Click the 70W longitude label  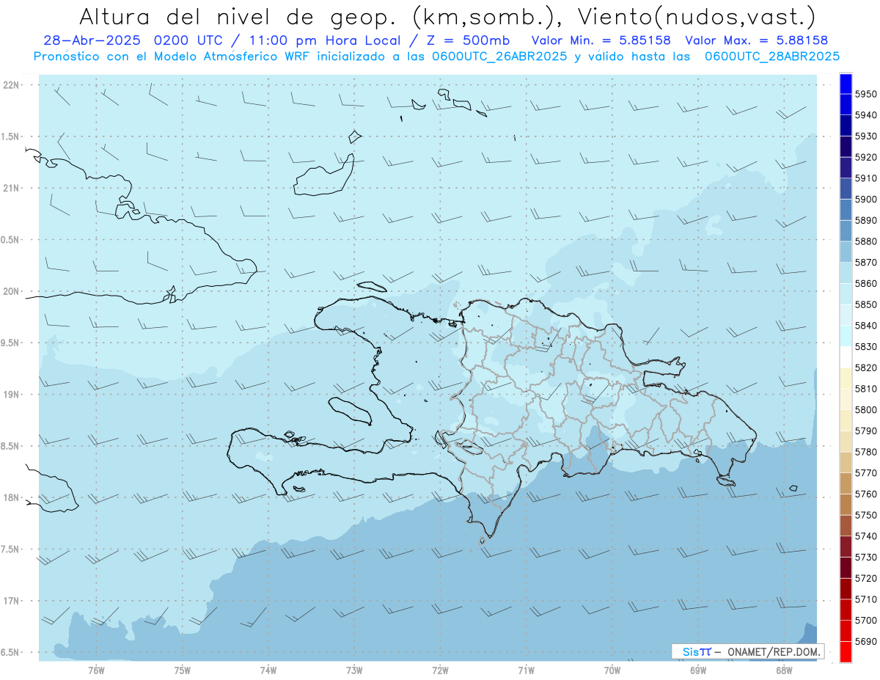[612, 670]
